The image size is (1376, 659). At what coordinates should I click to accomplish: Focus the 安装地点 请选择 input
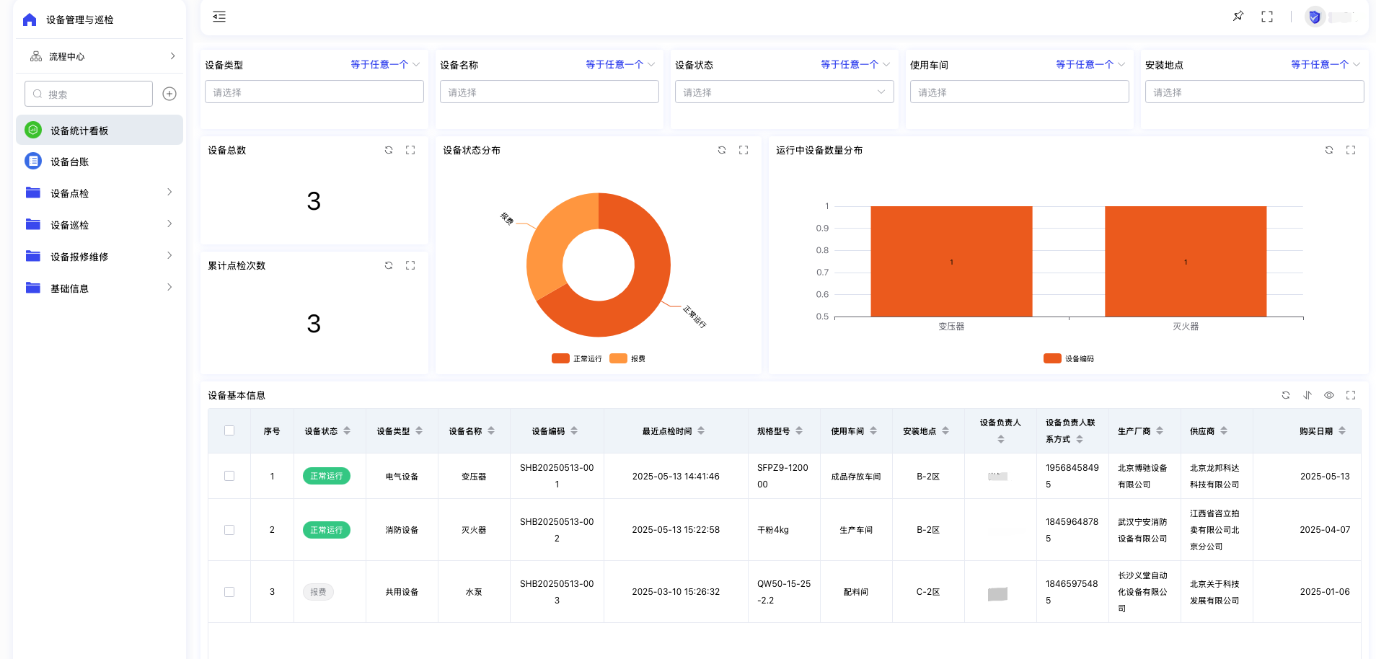(1255, 92)
